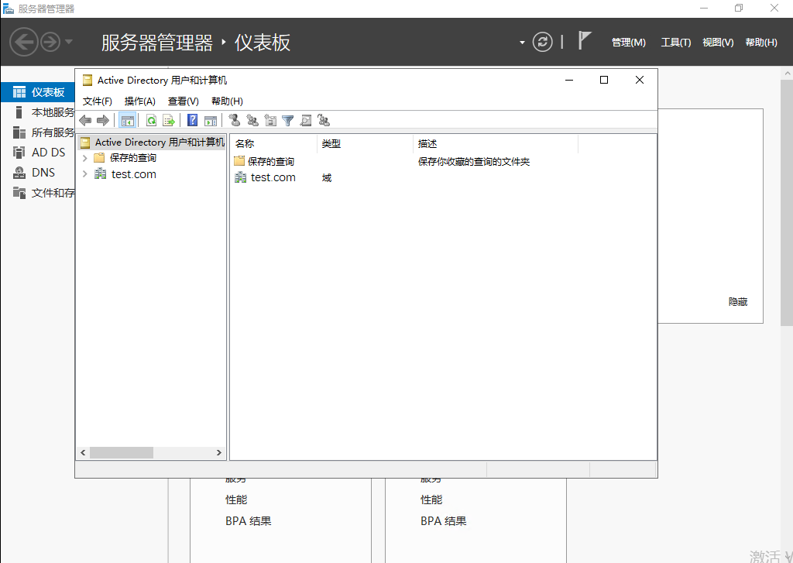Select 本地服务器 in Server Manager sidebar
This screenshot has height=563, width=793.
pos(43,112)
